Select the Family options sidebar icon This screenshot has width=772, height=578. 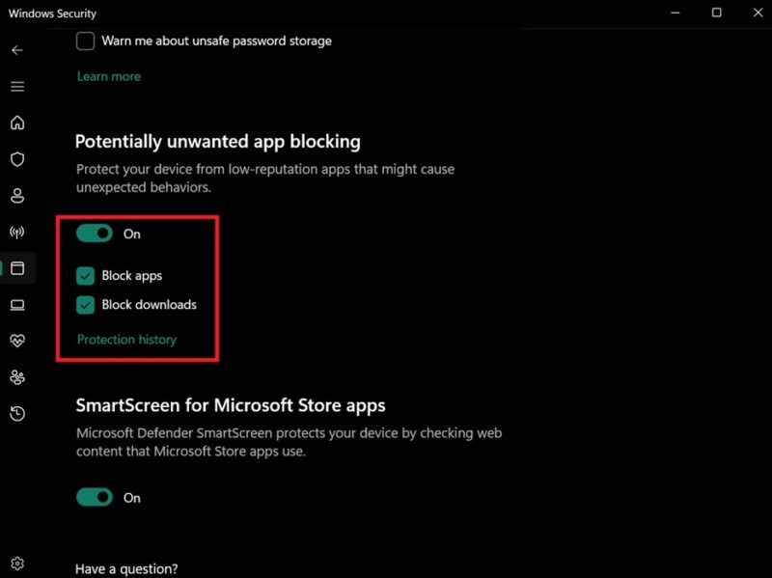click(16, 378)
